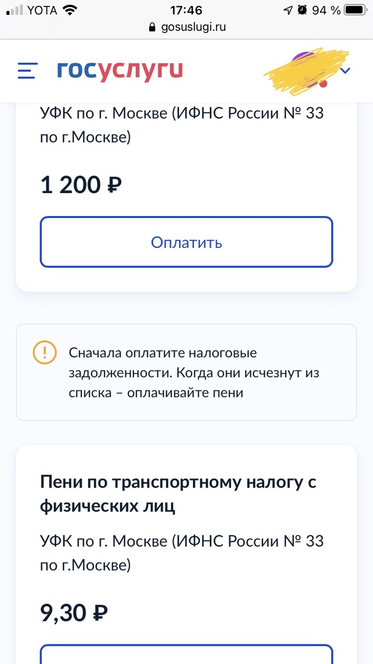Tap the lock icon in address bar
This screenshot has width=373, height=664.
(x=152, y=27)
